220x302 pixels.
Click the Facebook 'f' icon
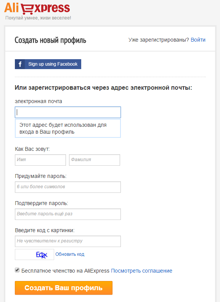tap(20, 64)
